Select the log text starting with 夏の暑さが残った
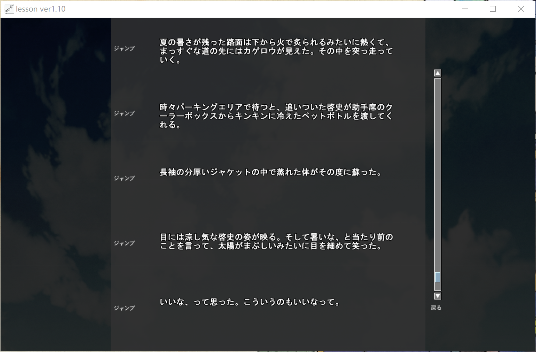The image size is (536, 352). (276, 51)
